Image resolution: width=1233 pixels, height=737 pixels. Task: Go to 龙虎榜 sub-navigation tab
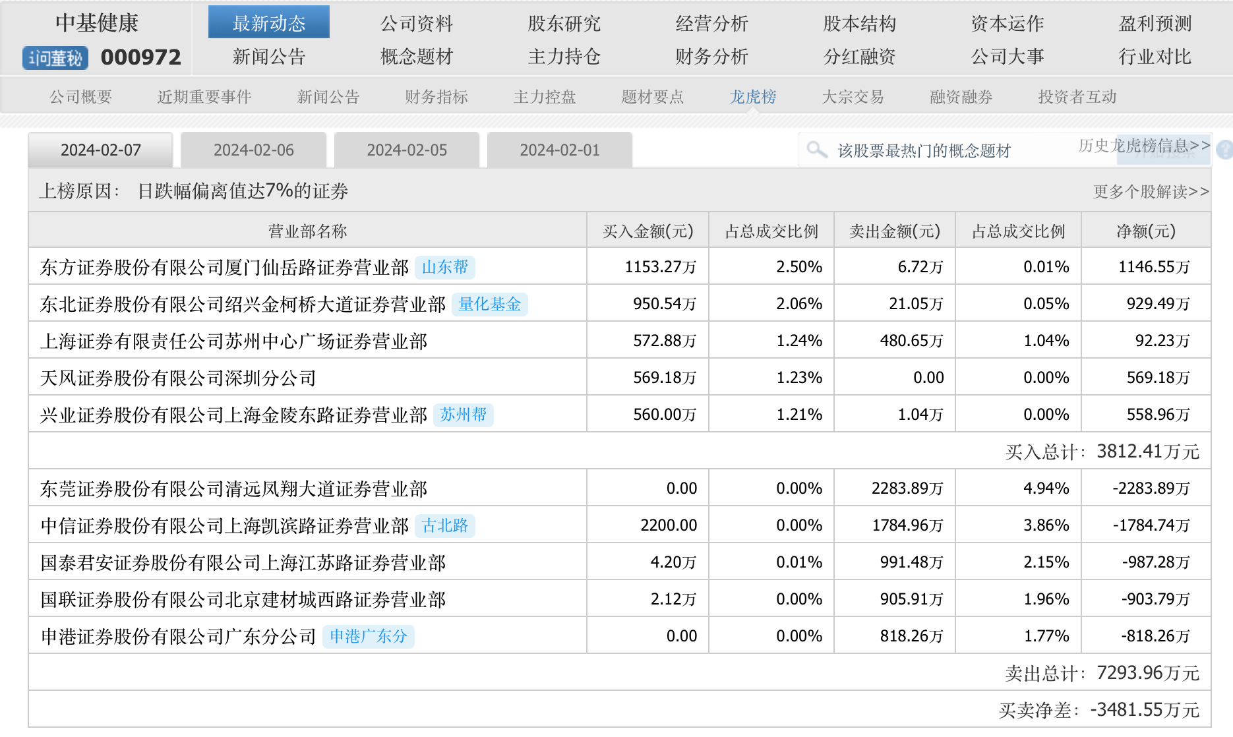pyautogui.click(x=752, y=97)
